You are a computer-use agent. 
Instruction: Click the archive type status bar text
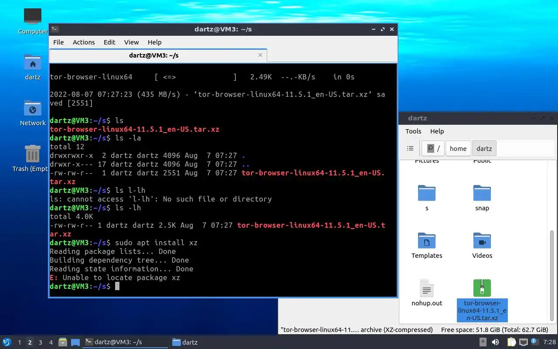[357, 330]
